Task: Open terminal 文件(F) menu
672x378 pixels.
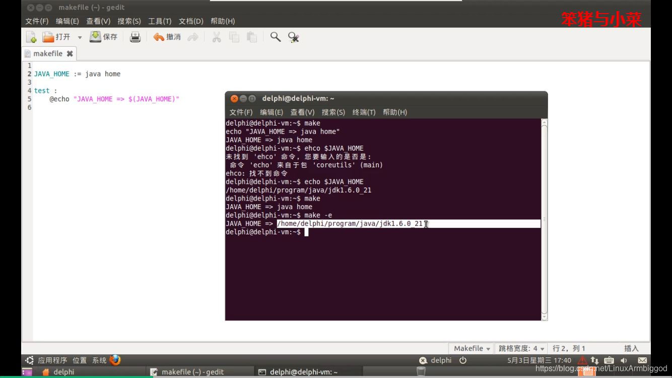Action: [241, 112]
